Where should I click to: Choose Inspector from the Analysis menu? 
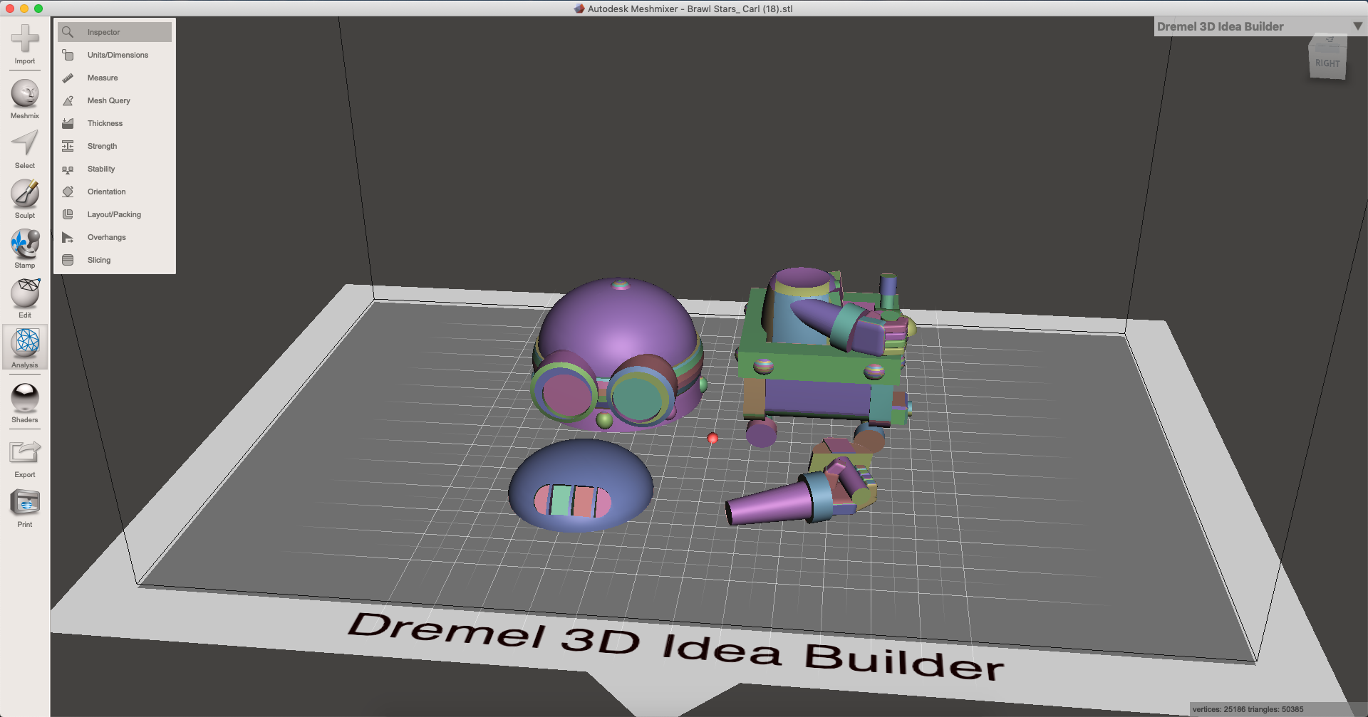click(x=115, y=32)
